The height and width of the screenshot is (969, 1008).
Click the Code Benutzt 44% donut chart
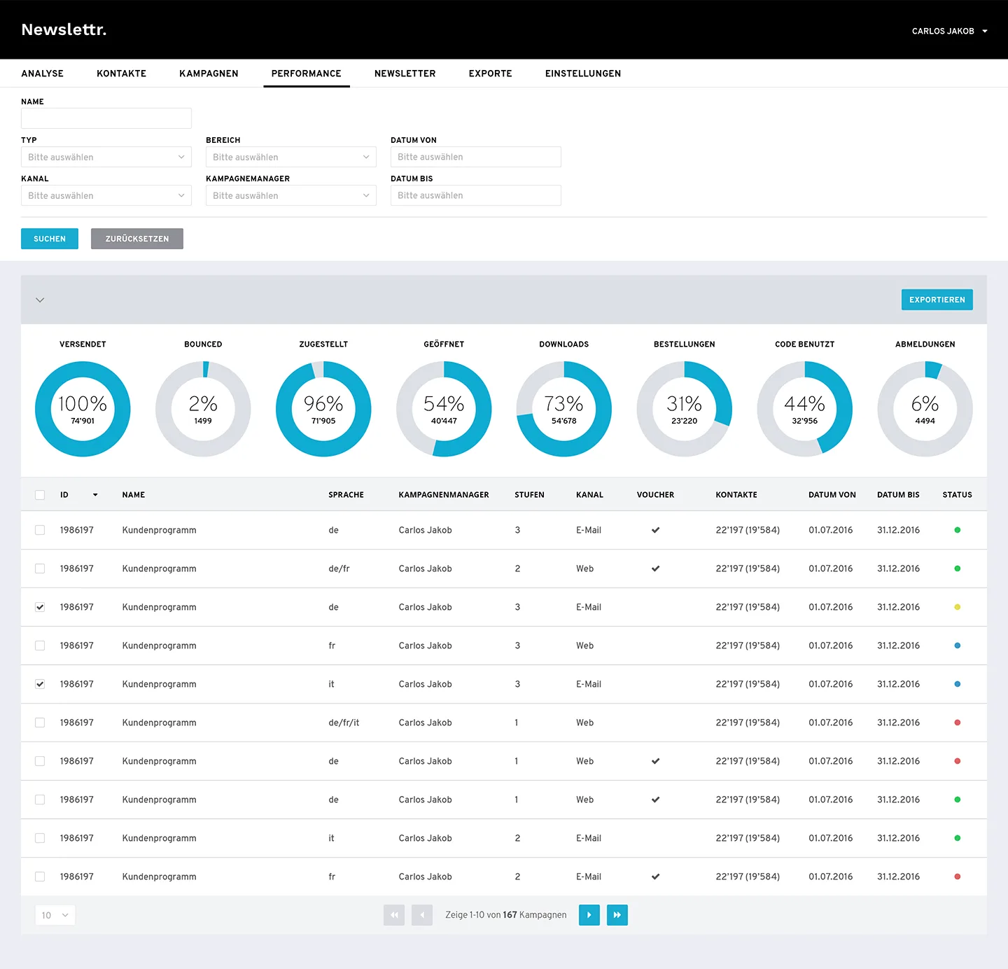click(x=805, y=409)
